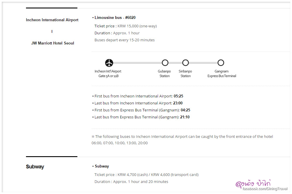Click the Thai handwritten watermark text
This screenshot has width=292, height=194.
click(x=253, y=183)
